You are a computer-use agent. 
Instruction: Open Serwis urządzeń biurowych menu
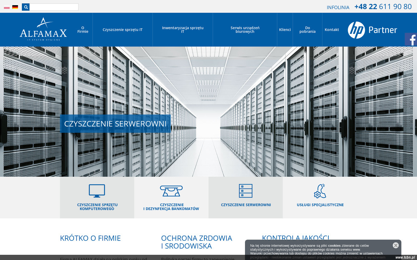pos(245,30)
